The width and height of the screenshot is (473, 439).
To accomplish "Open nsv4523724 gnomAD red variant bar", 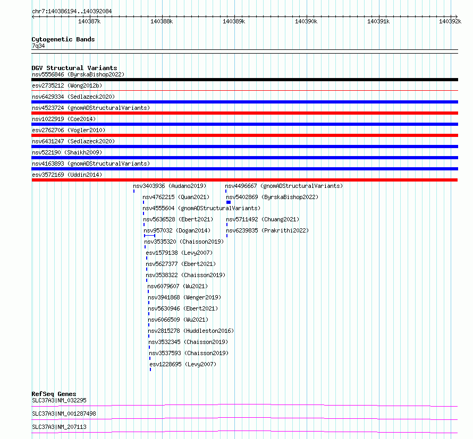I will [244, 113].
